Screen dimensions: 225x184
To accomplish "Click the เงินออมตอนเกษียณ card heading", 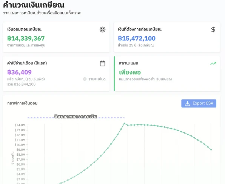I will (25, 29).
